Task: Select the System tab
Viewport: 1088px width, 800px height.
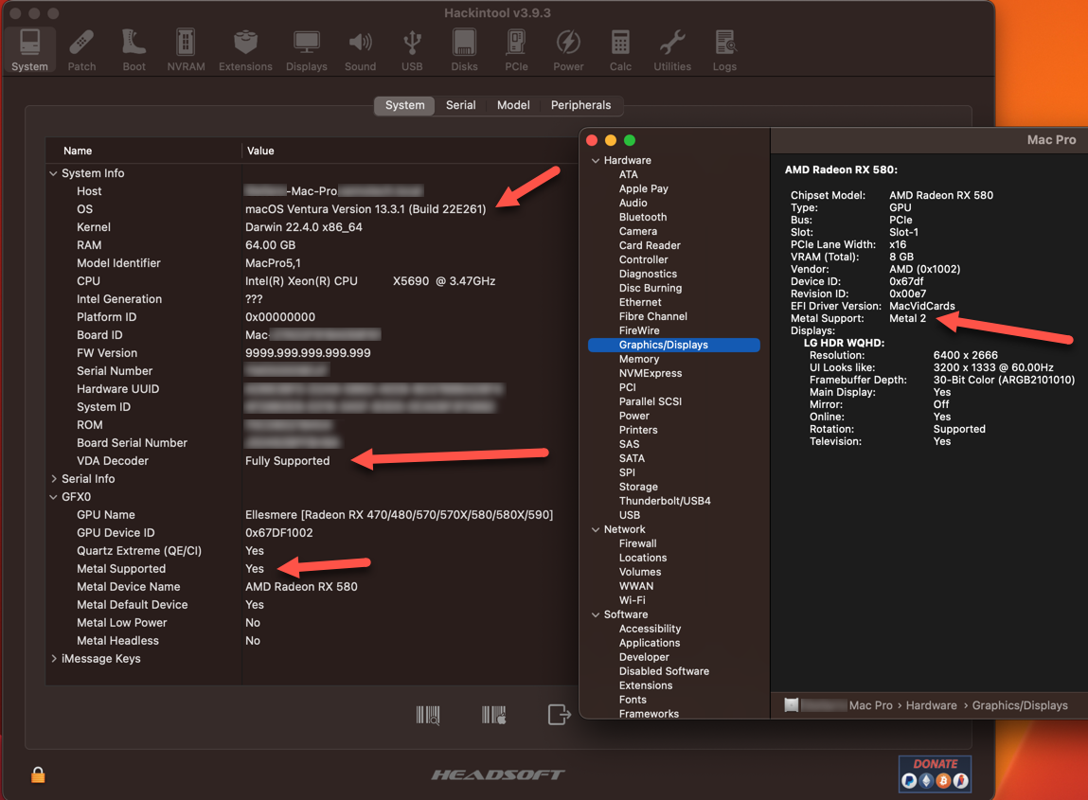Action: (x=404, y=105)
